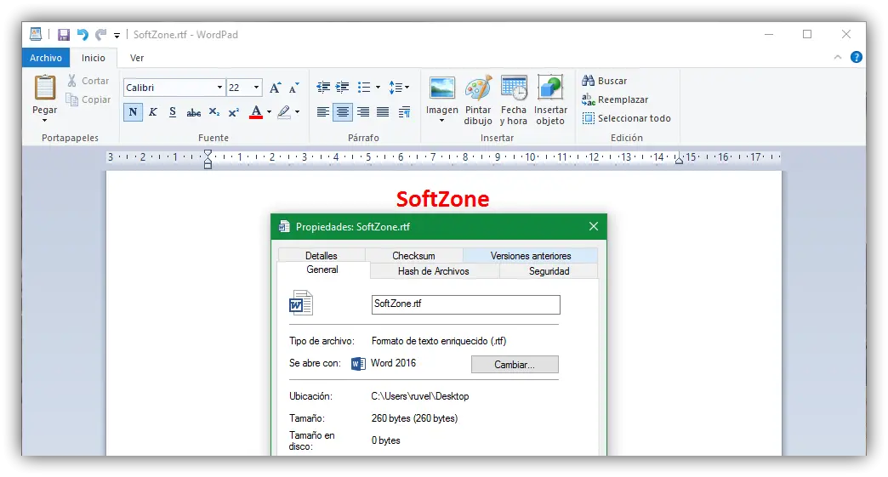Viewport: 888px width, 477px height.
Task: Open the line spacing dropdown
Action: coord(399,87)
